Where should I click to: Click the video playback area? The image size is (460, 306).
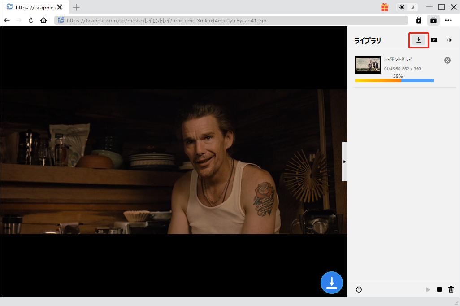point(174,162)
